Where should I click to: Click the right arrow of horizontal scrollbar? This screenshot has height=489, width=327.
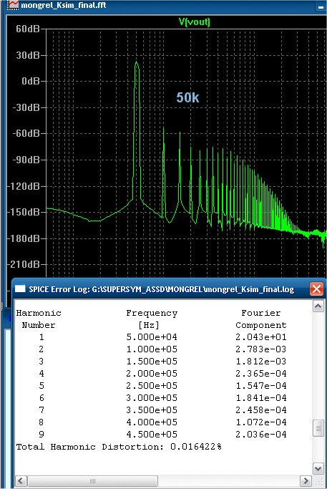[x=306, y=480]
